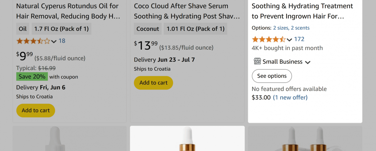Expand the Small Business dropdown chevron
This screenshot has height=151, width=376.
[x=308, y=62]
